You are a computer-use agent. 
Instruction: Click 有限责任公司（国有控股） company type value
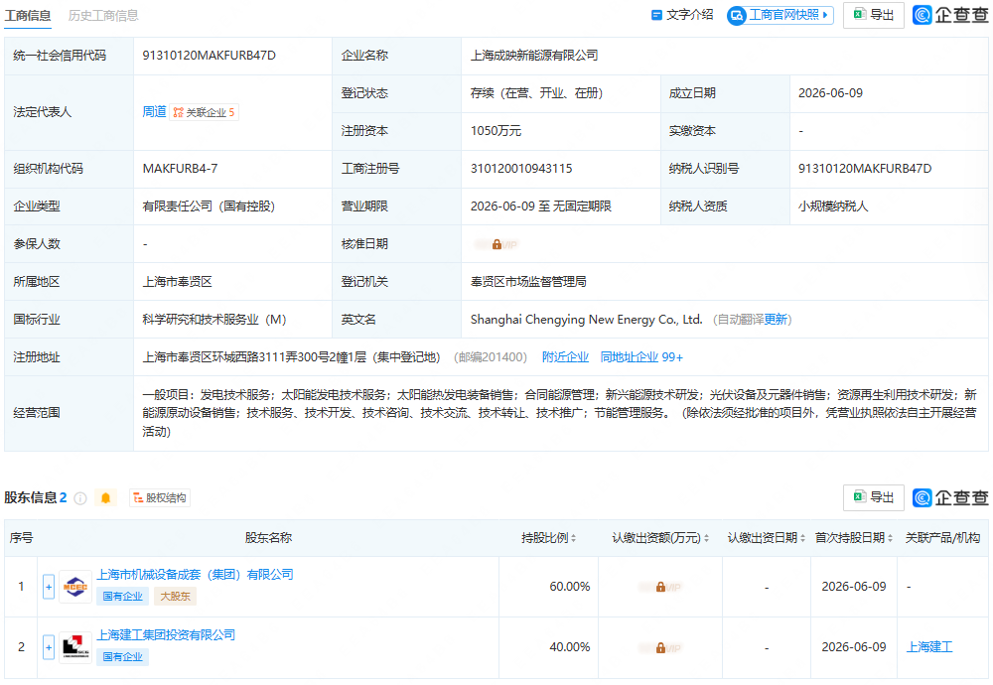209,206
